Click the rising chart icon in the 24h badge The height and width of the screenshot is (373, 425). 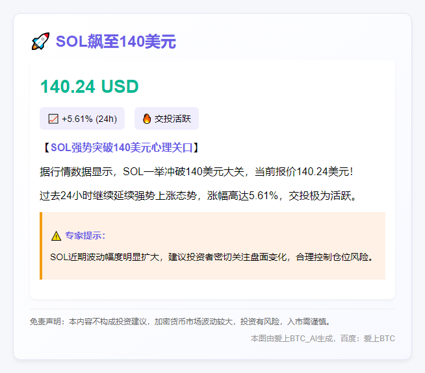tap(53, 119)
